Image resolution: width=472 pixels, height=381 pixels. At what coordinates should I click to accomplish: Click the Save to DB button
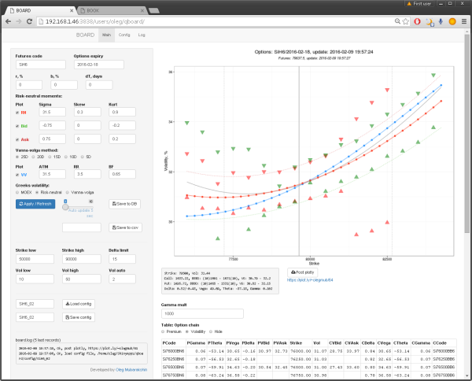pyautogui.click(x=124, y=204)
